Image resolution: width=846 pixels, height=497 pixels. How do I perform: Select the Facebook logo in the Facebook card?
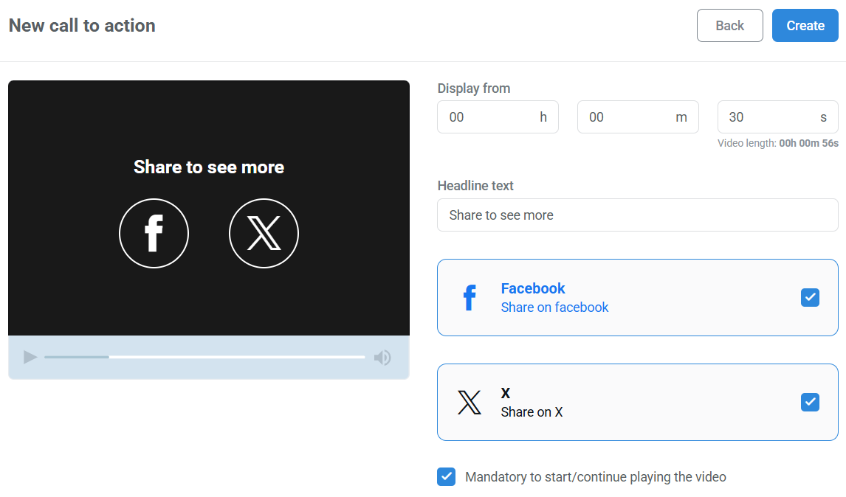470,297
